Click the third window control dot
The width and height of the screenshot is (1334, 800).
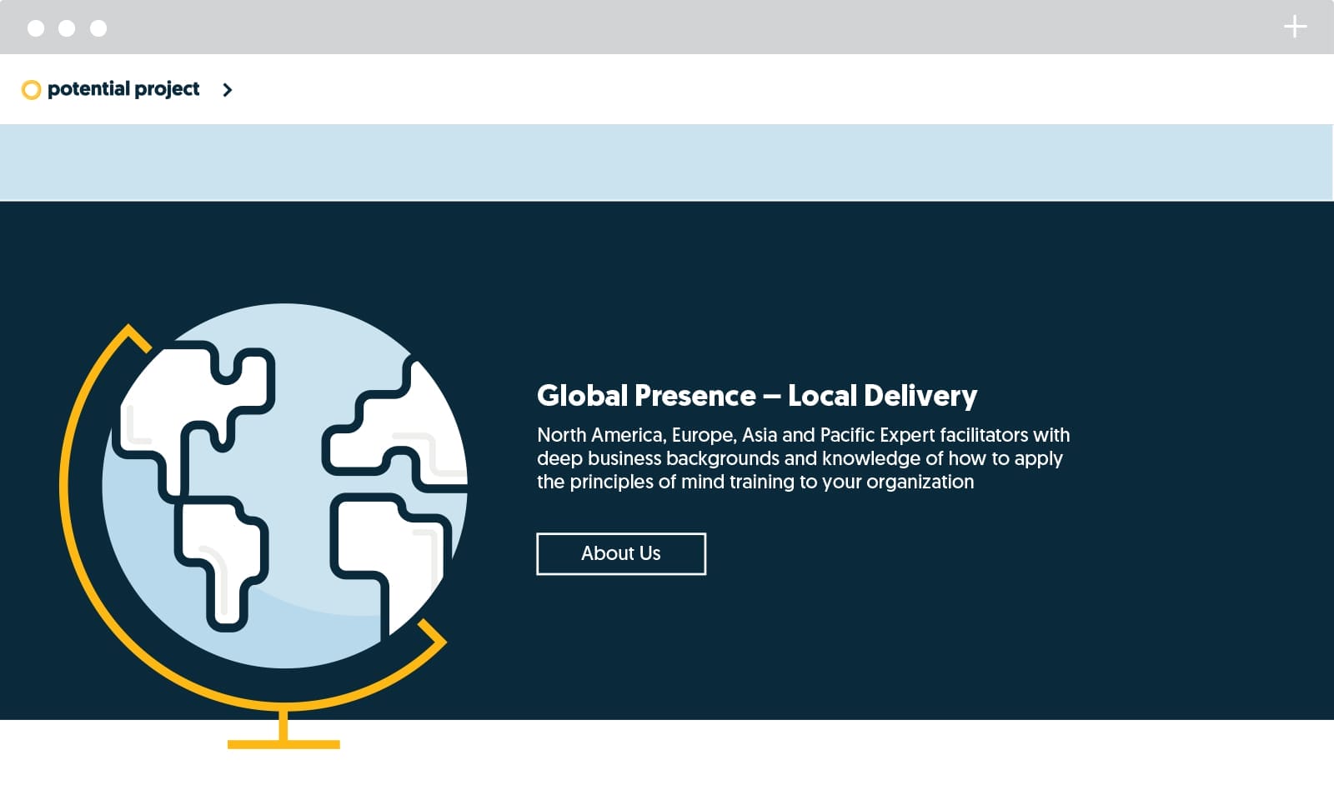coord(98,28)
